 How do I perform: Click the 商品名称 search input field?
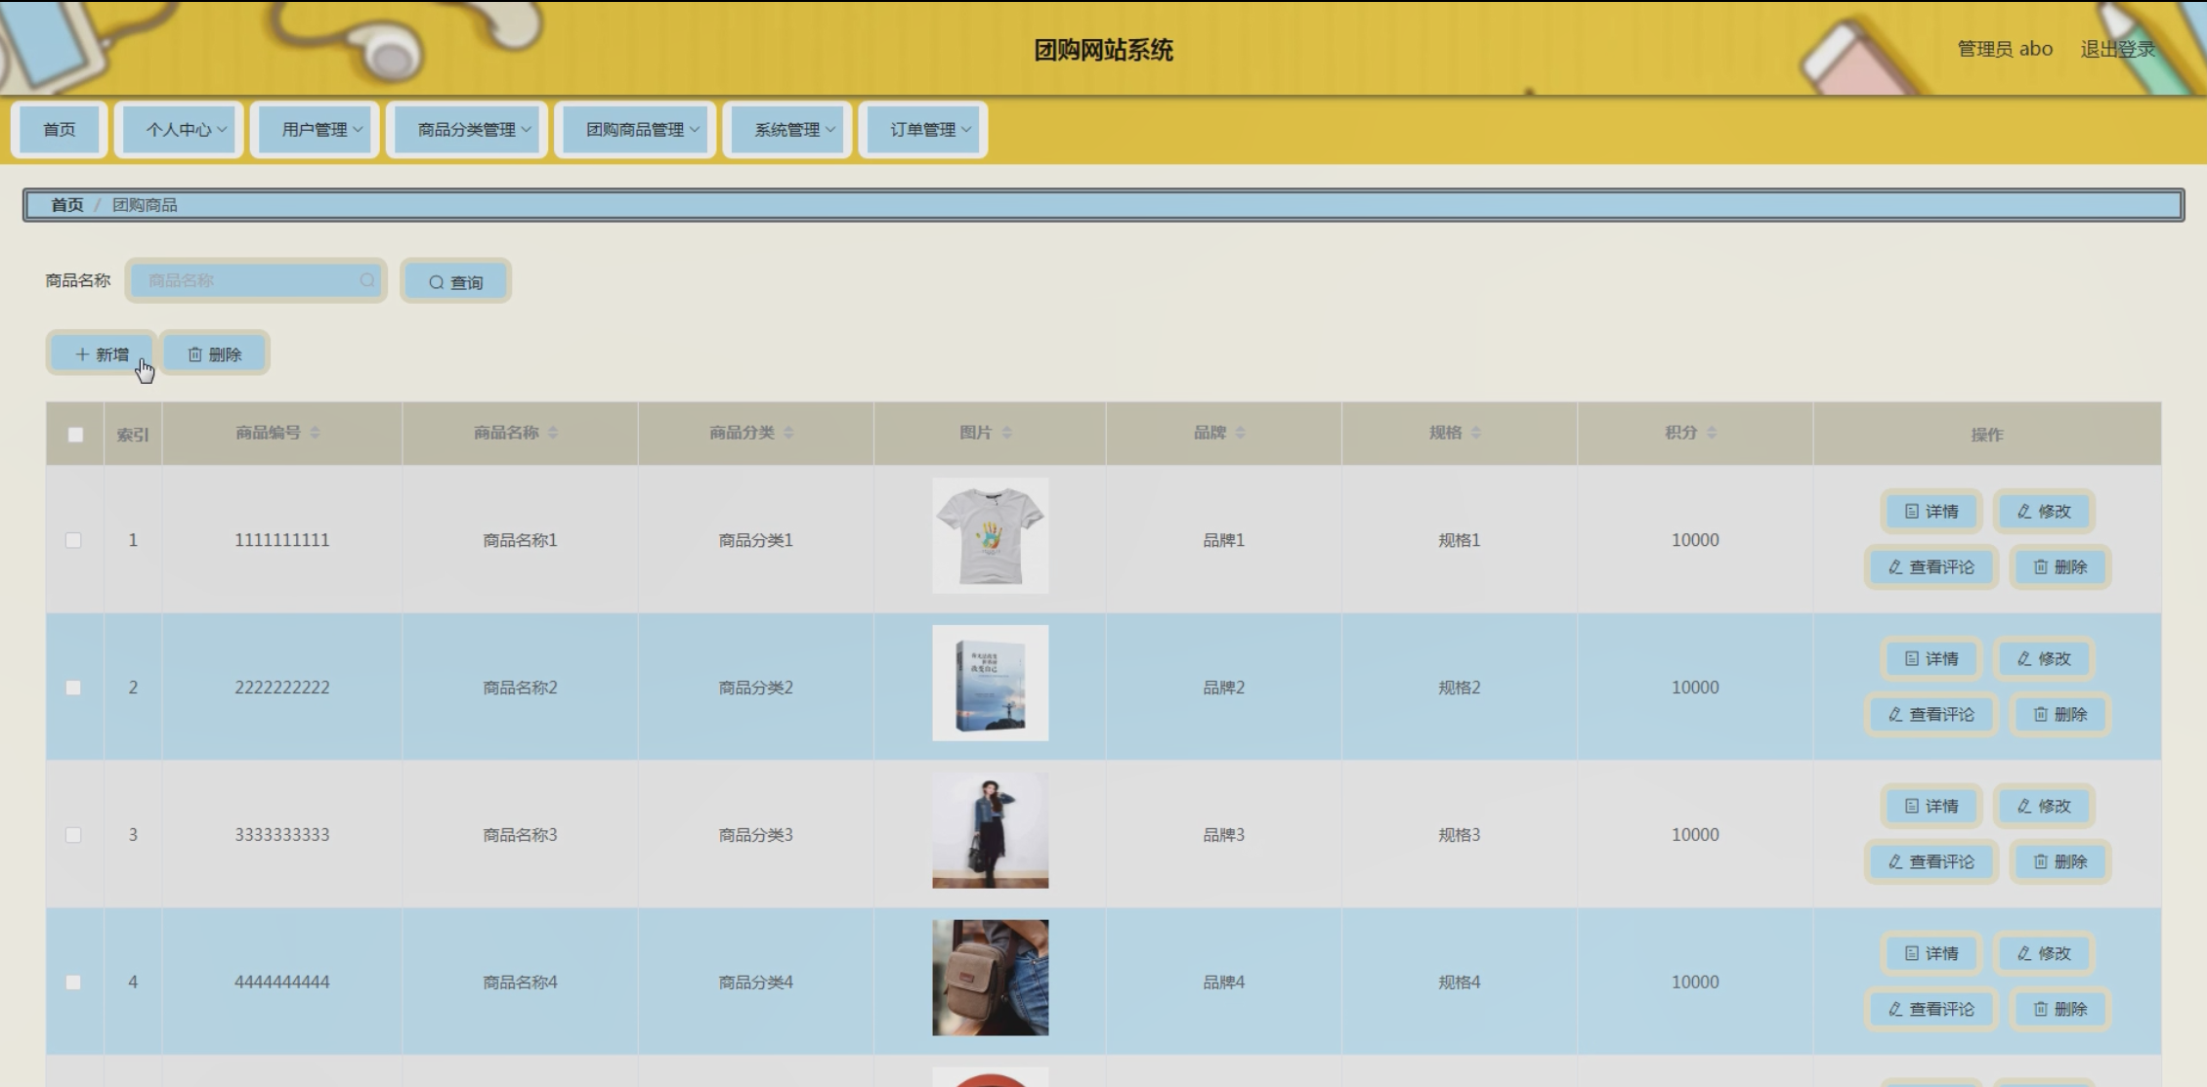[x=256, y=280]
